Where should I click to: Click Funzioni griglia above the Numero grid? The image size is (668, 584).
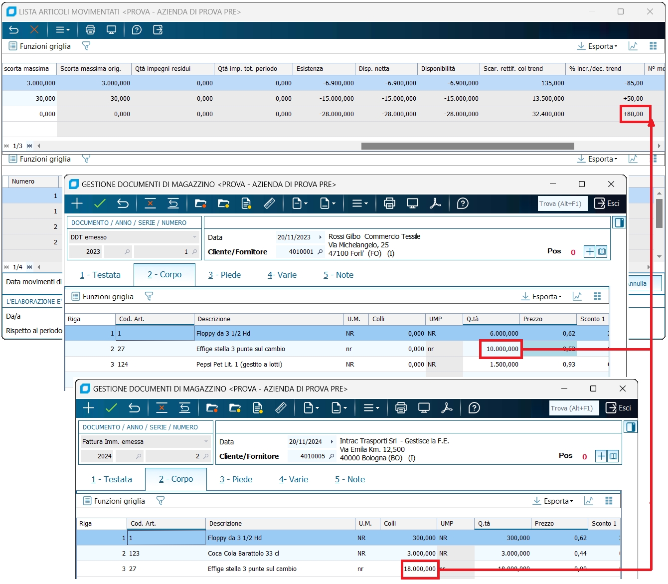click(x=40, y=159)
